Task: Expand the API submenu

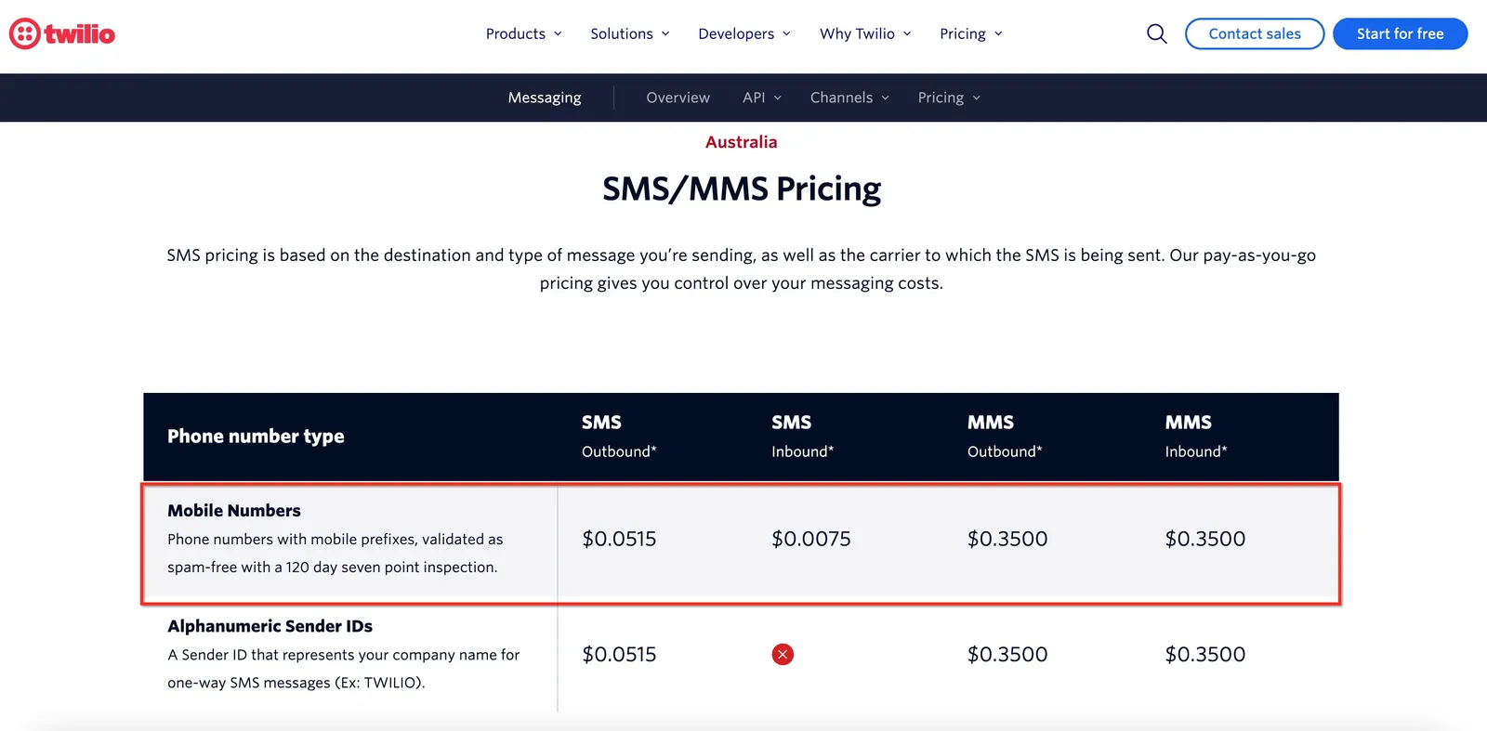Action: pyautogui.click(x=761, y=98)
